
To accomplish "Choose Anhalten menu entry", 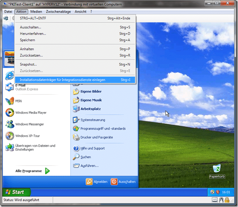I will tap(75, 49).
